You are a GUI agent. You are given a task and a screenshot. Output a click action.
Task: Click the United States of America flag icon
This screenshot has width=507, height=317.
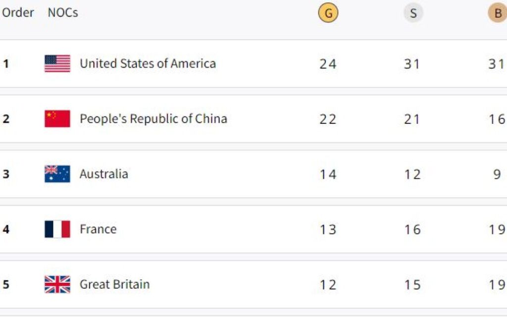coord(57,63)
